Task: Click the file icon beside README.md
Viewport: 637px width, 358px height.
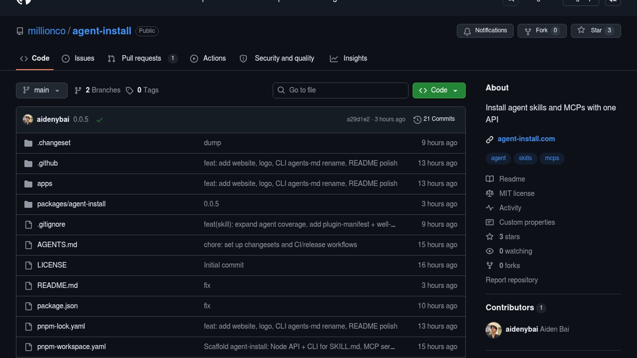Action: 29,286
